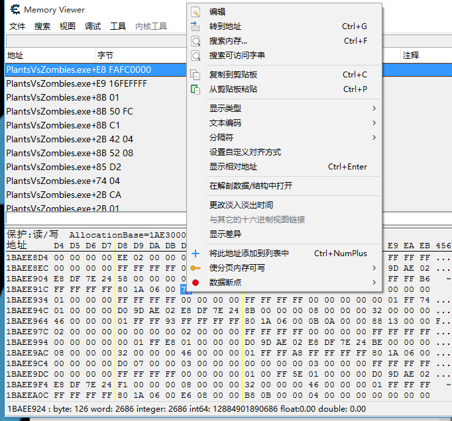The image size is (452, 421).
Task: Select 显示差异 menu entry
Action: (225, 234)
